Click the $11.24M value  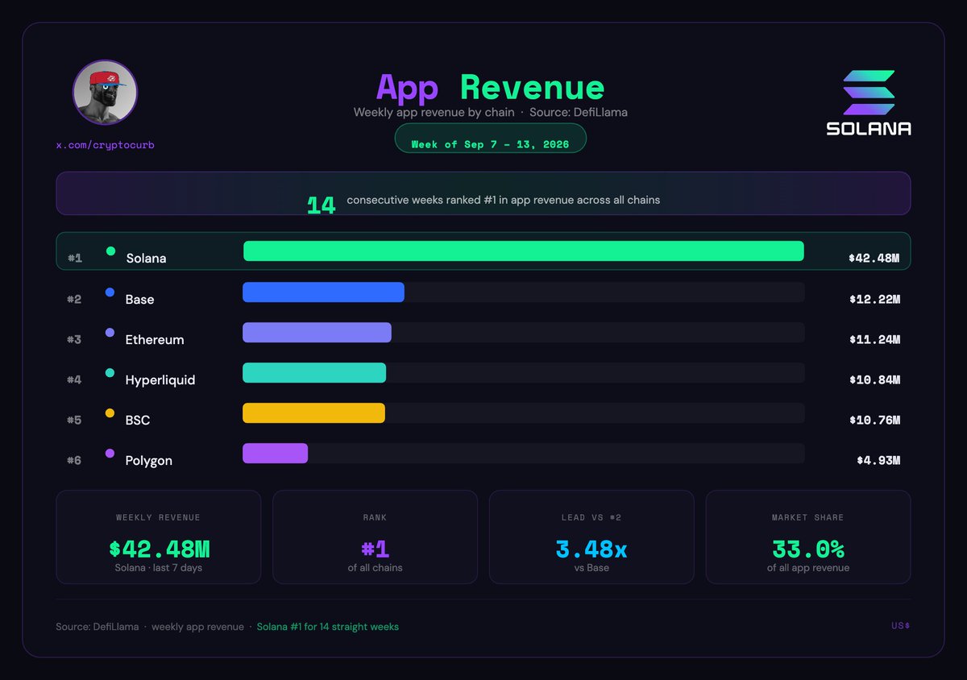[x=874, y=339]
